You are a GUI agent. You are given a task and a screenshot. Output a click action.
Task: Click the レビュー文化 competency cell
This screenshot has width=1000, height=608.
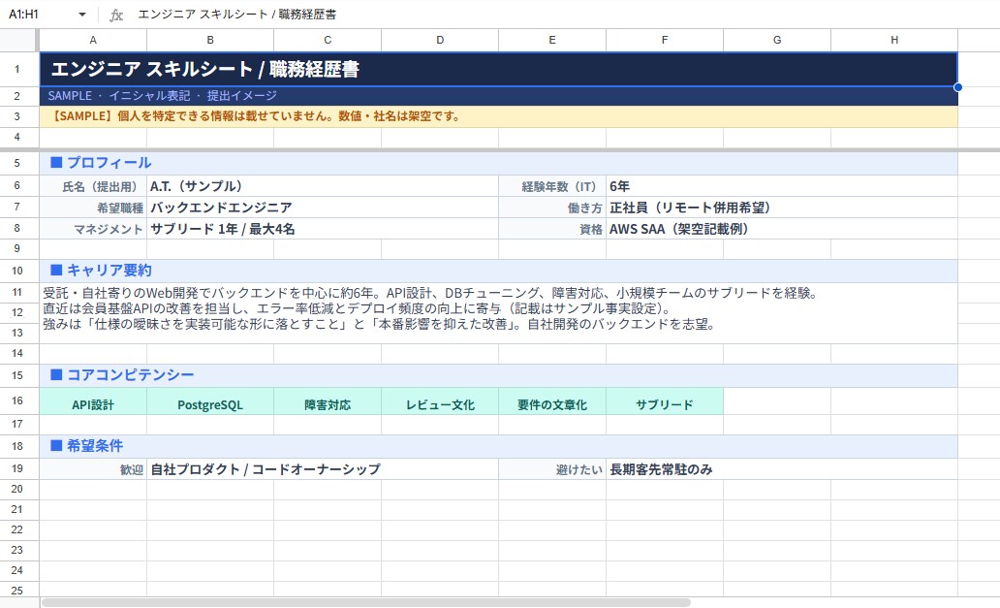[x=440, y=401]
